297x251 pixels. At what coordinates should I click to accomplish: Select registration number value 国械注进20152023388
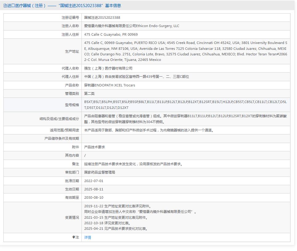click(102, 18)
